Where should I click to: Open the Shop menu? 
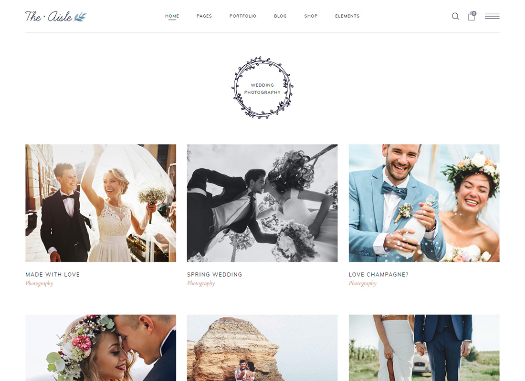[311, 16]
